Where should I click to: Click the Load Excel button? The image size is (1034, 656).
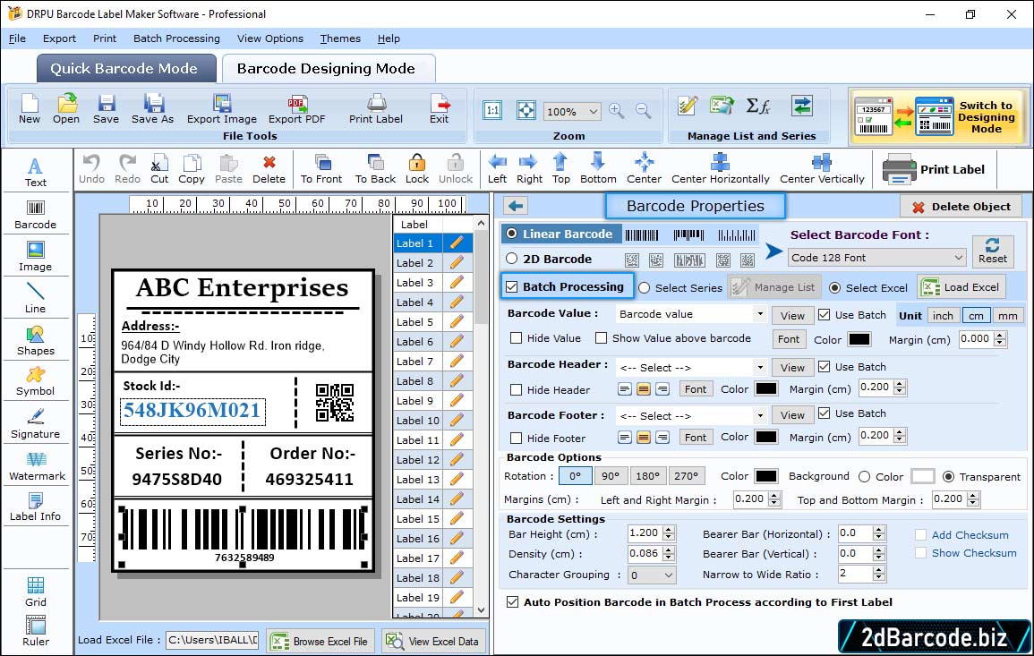(961, 287)
